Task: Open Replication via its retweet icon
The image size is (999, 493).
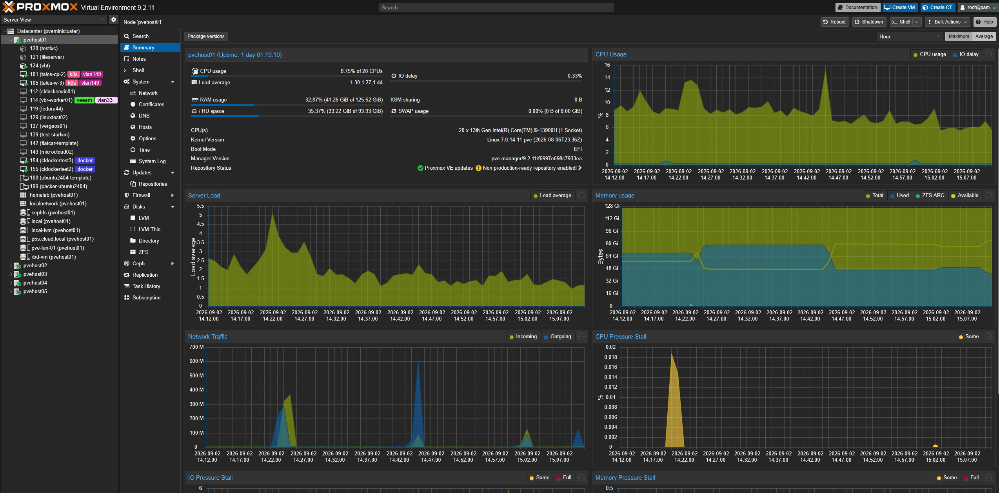Action: [127, 275]
